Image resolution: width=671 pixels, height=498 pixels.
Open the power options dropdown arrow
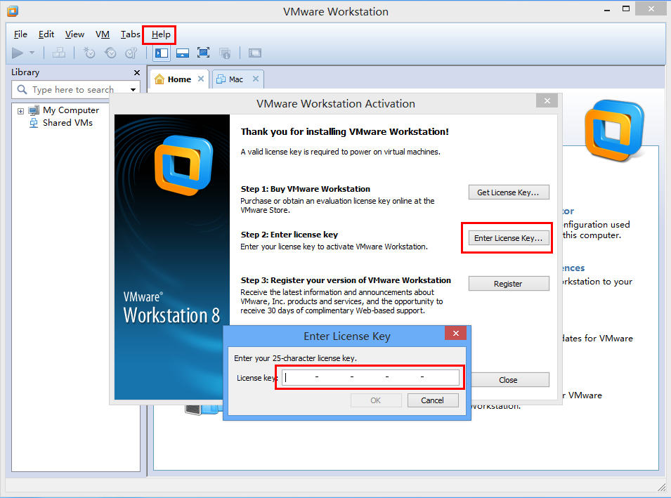32,53
